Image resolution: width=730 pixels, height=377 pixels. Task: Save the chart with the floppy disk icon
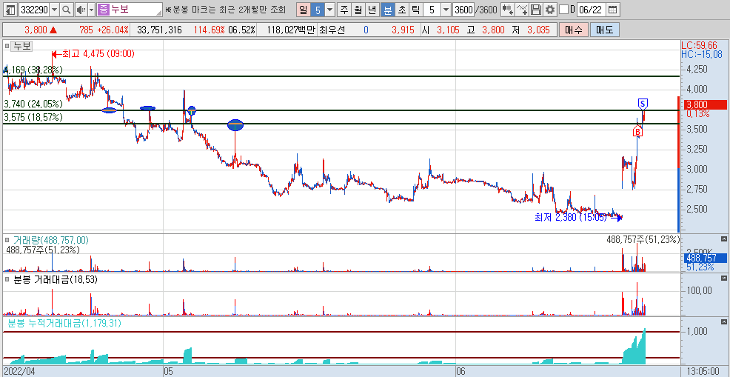coord(536,10)
